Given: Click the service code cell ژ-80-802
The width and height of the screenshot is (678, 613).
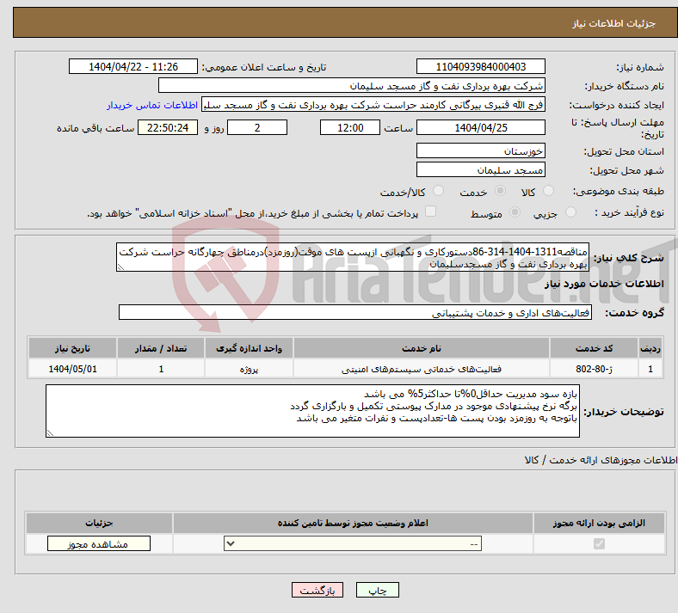Looking at the screenshot, I should [x=595, y=369].
